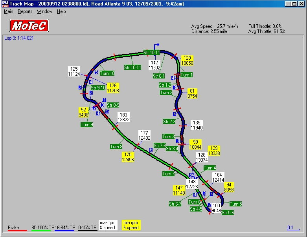Viewport: 307px width, 237px height.
Task: Click the Turn 10 section label
Action: pyautogui.click(x=107, y=73)
